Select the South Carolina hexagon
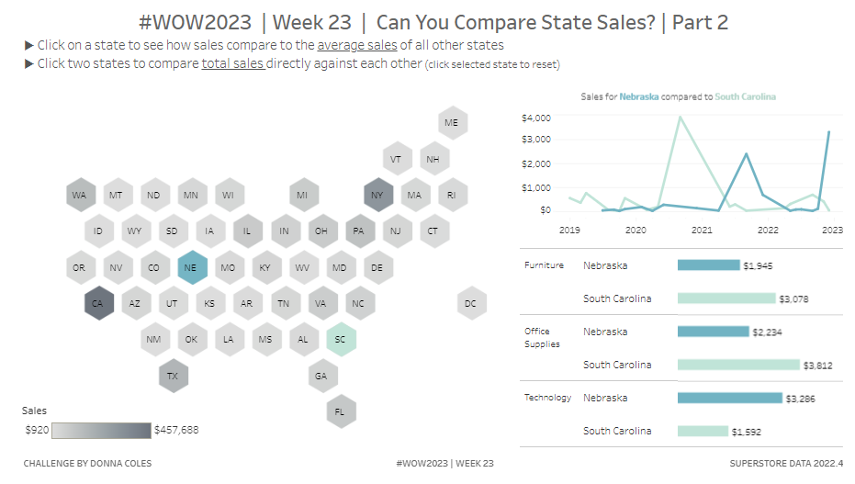 point(340,339)
